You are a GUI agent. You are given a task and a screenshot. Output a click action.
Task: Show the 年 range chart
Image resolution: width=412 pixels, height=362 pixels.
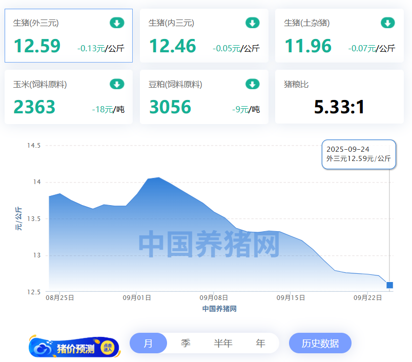(260, 343)
